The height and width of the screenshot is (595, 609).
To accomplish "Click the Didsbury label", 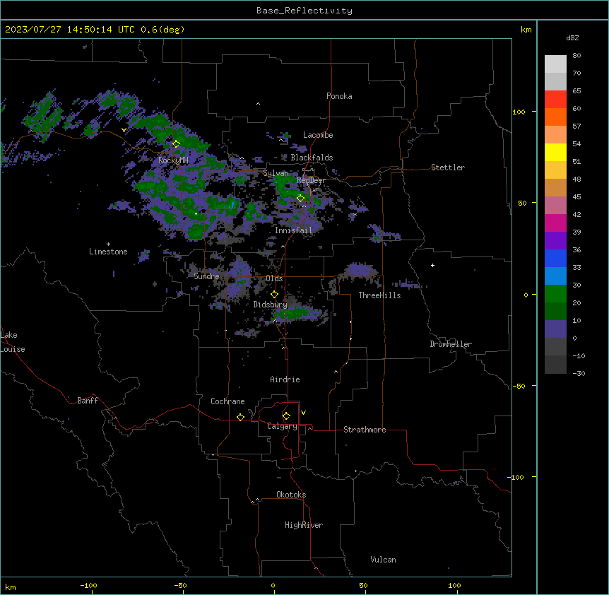I will coord(271,305).
